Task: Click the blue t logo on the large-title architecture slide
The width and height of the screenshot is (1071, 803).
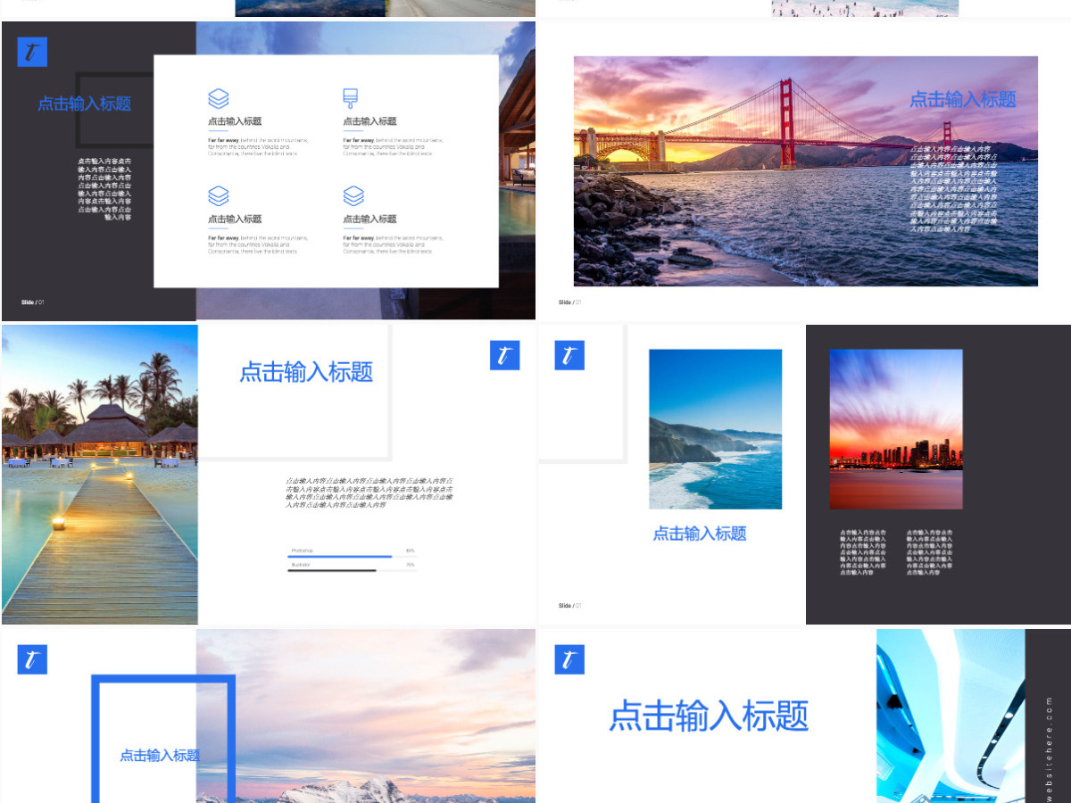Action: (569, 659)
